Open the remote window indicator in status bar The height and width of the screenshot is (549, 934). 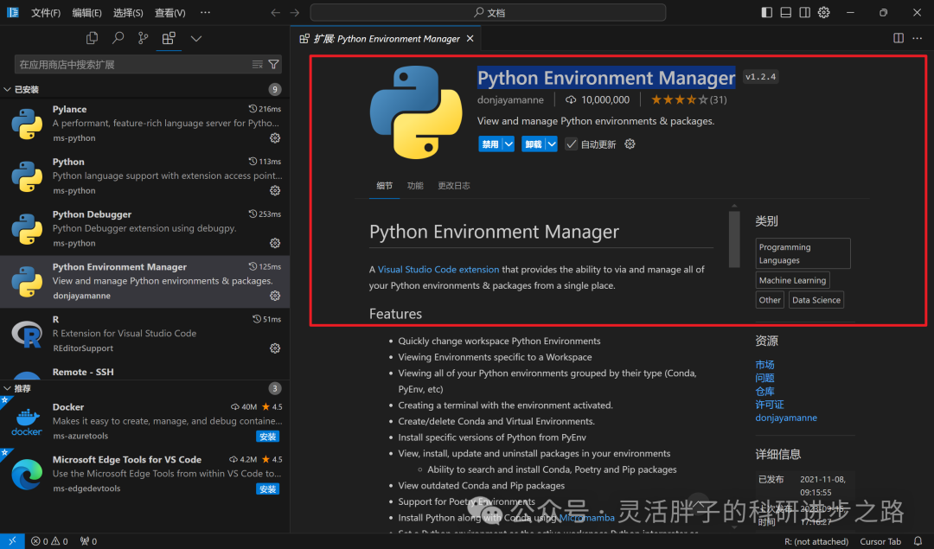tap(12, 541)
